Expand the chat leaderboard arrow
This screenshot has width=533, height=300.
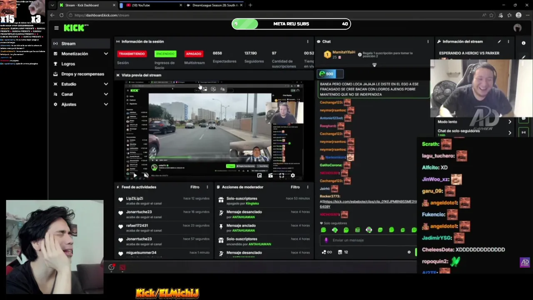pos(374,65)
